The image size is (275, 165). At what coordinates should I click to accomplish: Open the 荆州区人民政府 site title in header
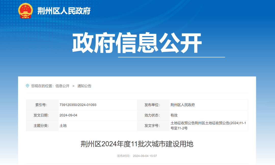tap(64, 11)
